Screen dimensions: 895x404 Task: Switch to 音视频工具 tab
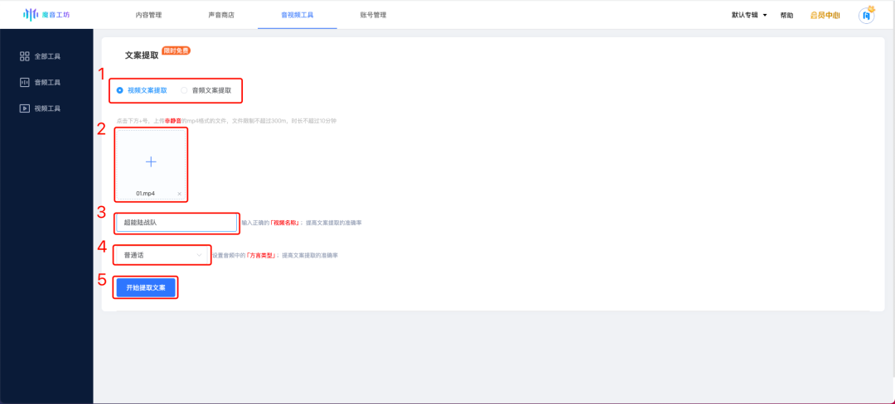tap(297, 16)
